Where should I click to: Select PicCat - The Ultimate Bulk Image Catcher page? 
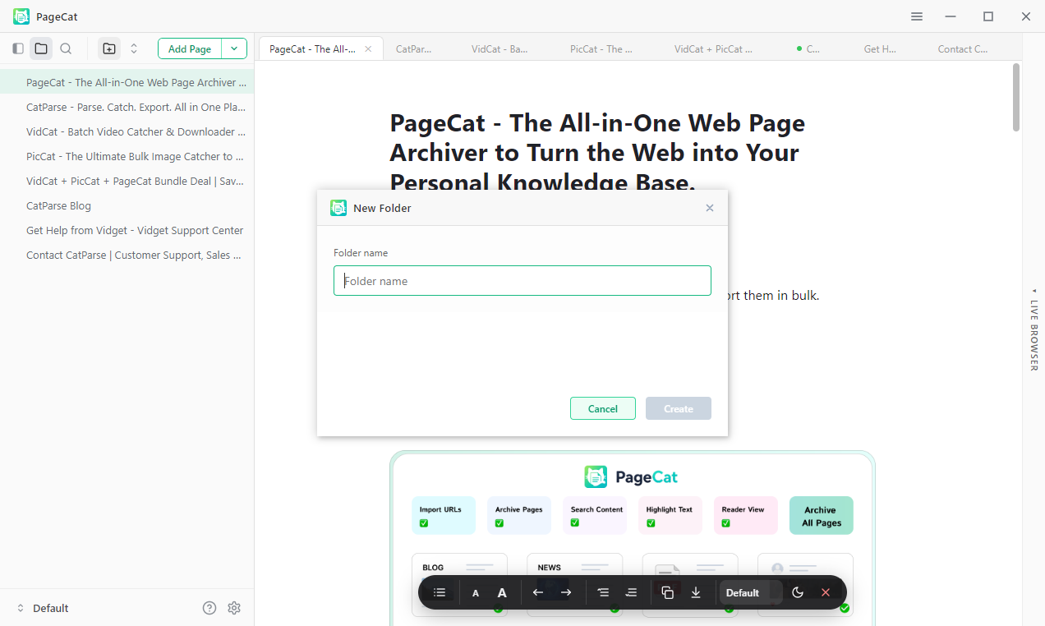coord(127,156)
